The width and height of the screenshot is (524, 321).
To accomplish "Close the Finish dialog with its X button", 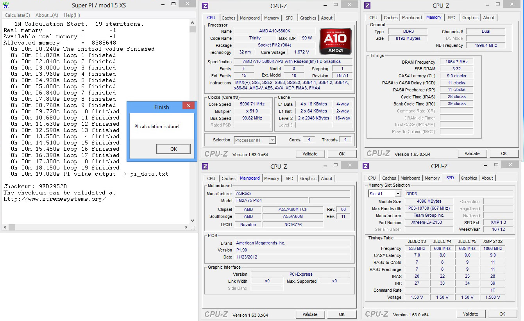I will [188, 106].
